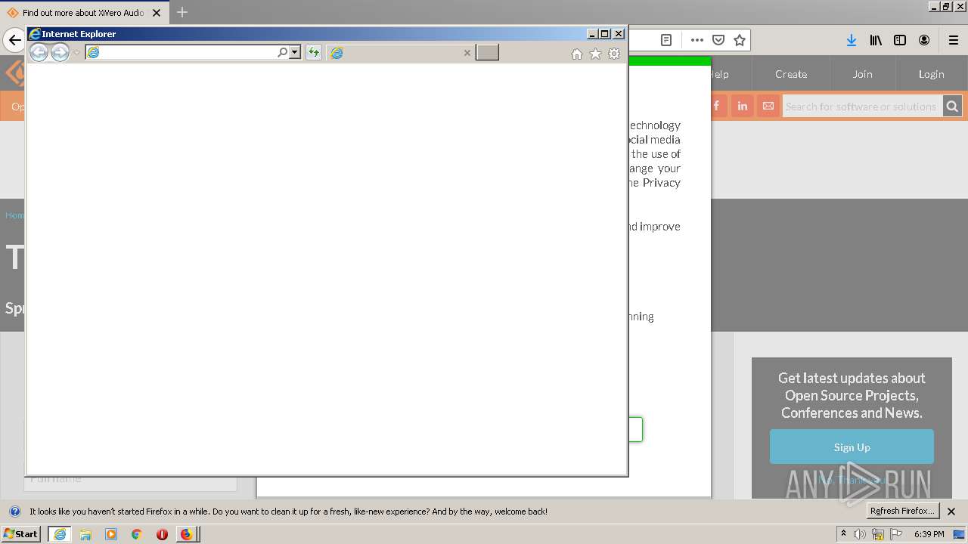
Task: Open Action Center flag icon
Action: tap(896, 534)
